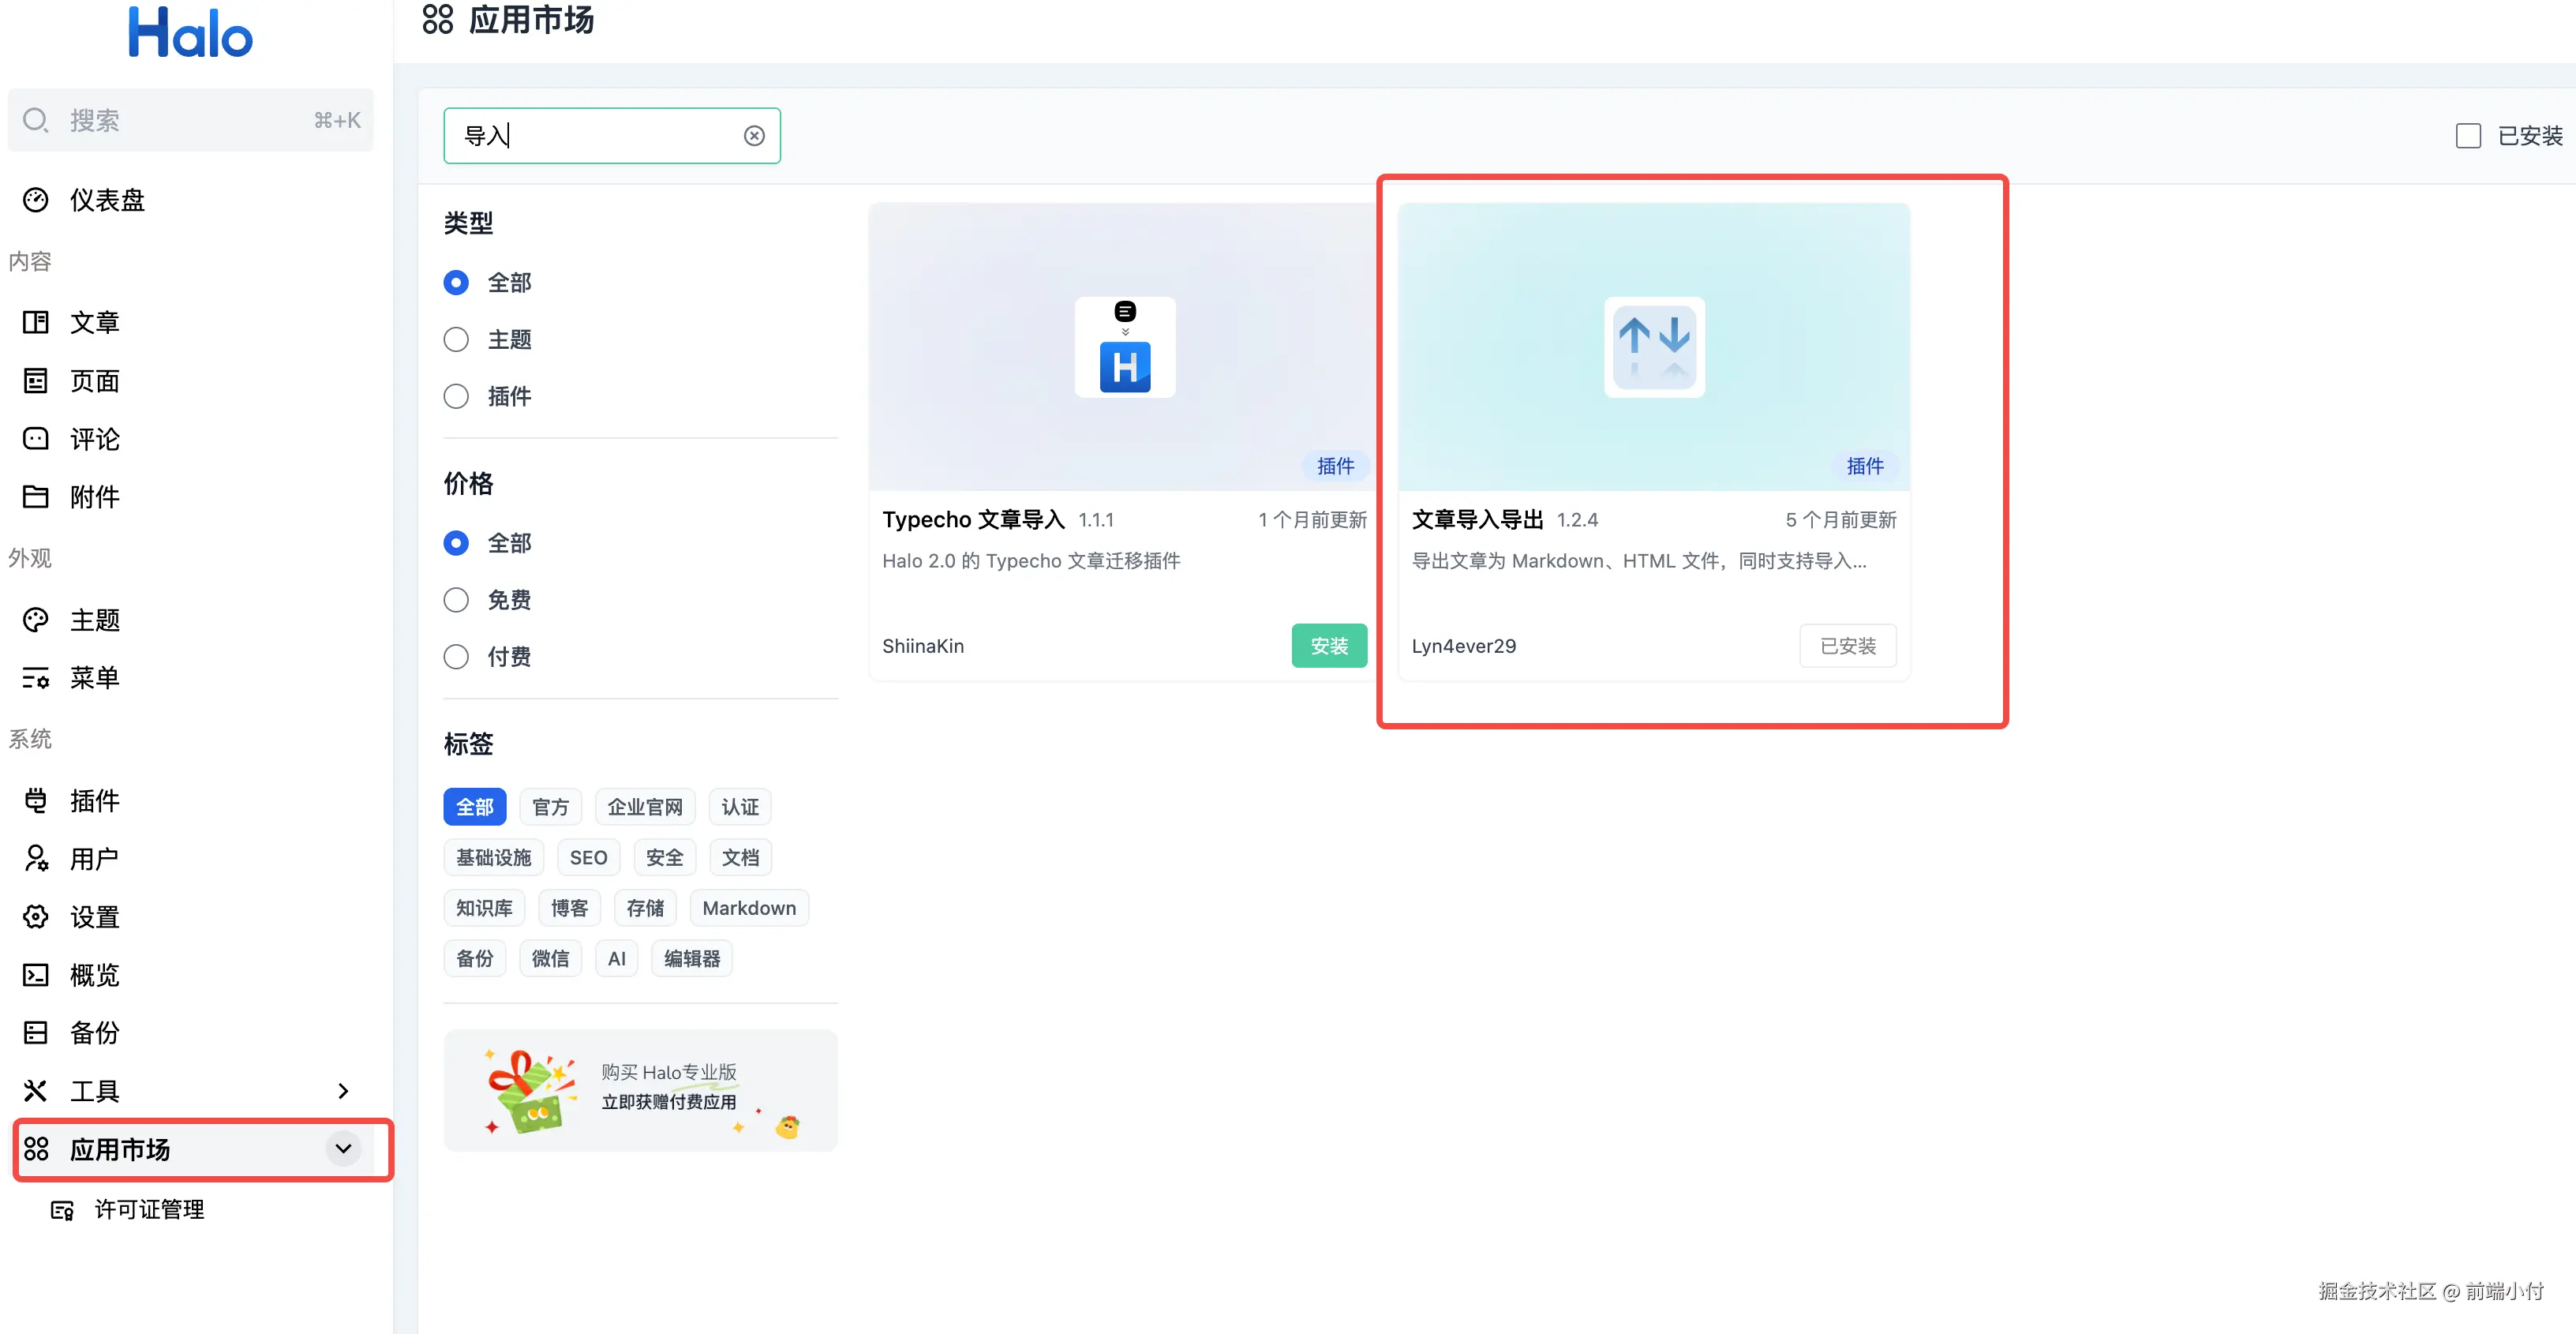Open the 文章 menu item

point(95,323)
